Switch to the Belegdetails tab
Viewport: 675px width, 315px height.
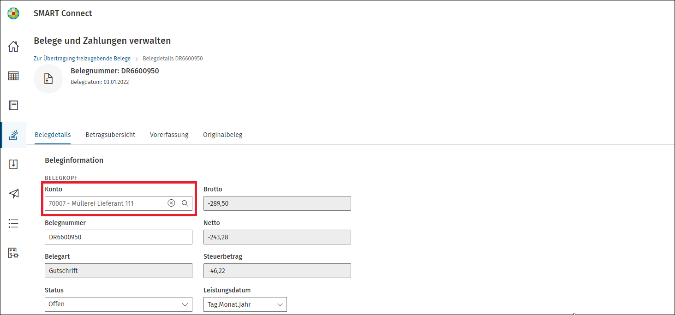53,135
